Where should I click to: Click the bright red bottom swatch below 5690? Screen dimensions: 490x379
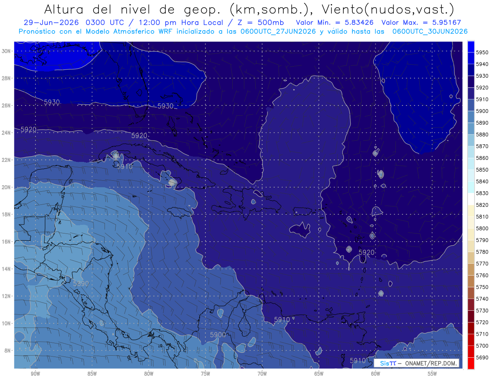[471, 363]
